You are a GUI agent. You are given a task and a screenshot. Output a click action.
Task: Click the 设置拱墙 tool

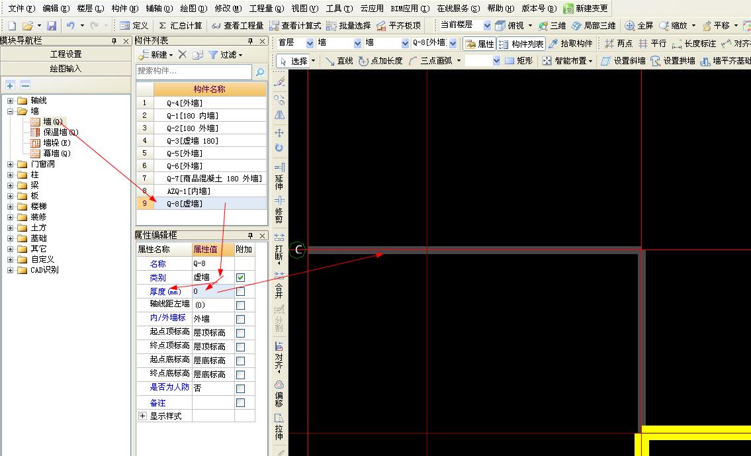click(672, 61)
